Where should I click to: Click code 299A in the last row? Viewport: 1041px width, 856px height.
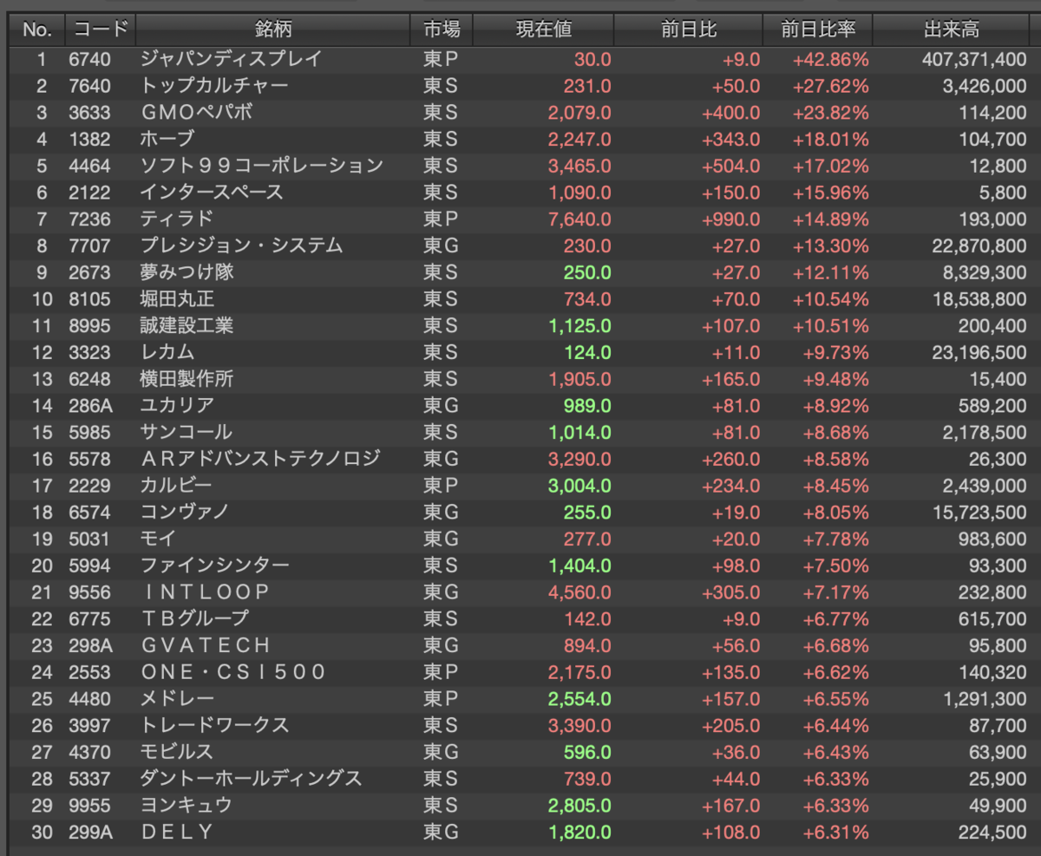pyautogui.click(x=90, y=832)
